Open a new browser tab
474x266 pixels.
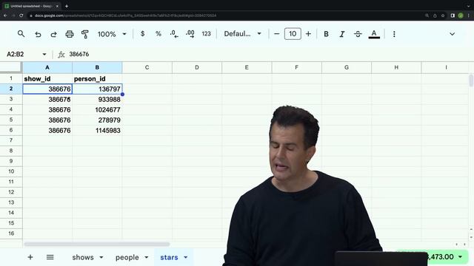[x=67, y=6]
